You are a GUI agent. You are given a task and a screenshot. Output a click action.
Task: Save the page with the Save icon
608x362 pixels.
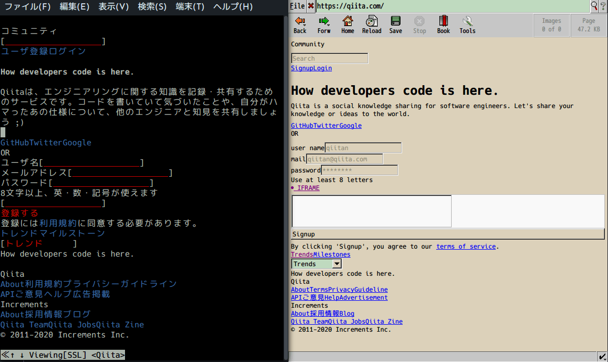click(396, 21)
